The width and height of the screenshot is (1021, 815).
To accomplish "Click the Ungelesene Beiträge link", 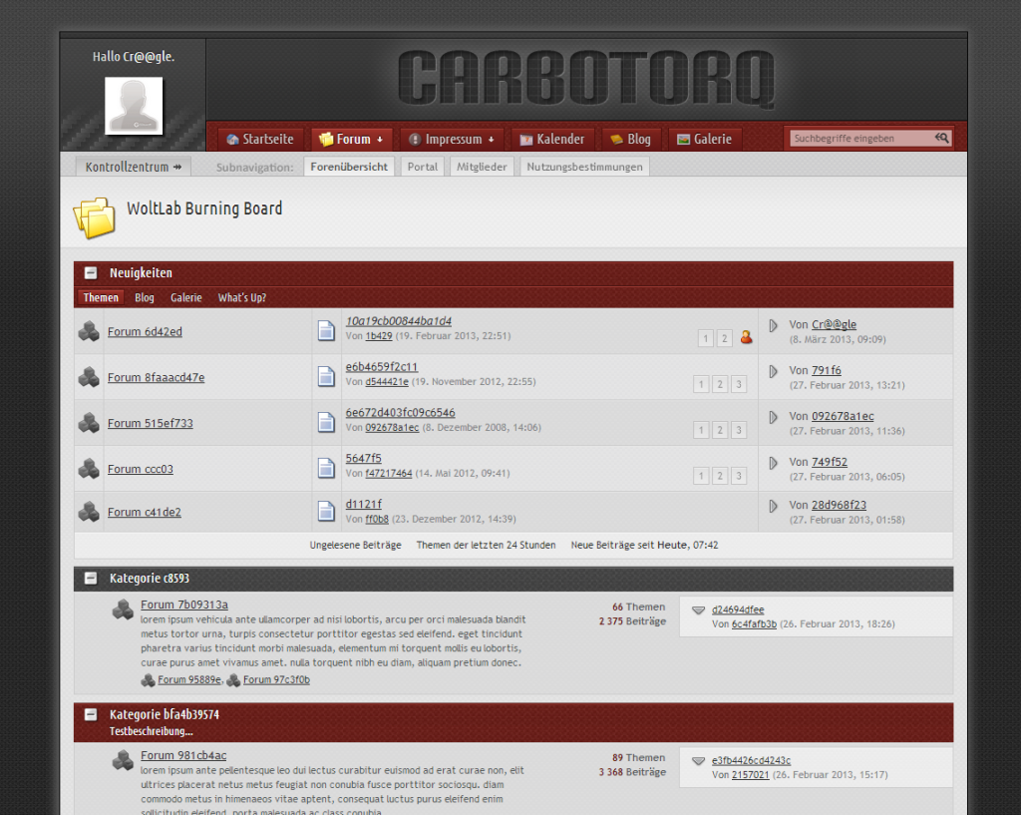I will coord(355,546).
